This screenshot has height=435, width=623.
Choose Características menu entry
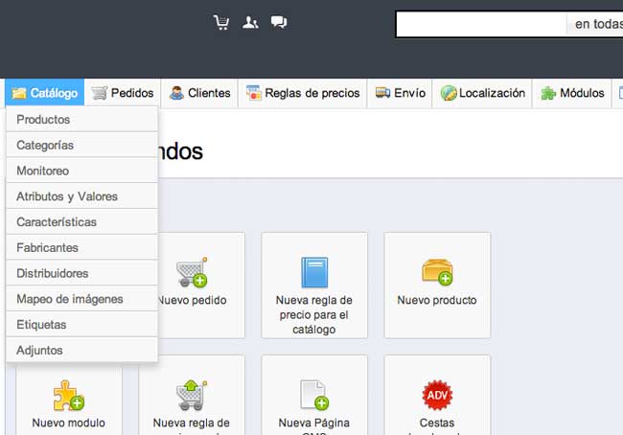(81, 222)
